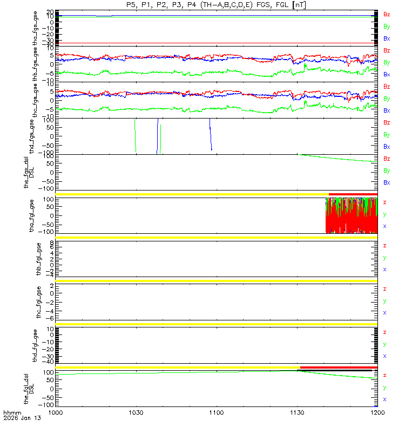This screenshot has width=405, height=433.
Task: Click the the_fgs_dsl DSL axis label
Action: 29,173
